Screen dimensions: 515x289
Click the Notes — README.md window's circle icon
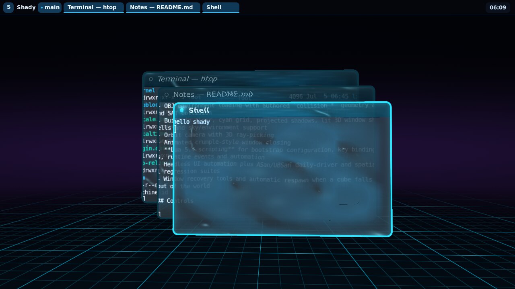pos(167,95)
